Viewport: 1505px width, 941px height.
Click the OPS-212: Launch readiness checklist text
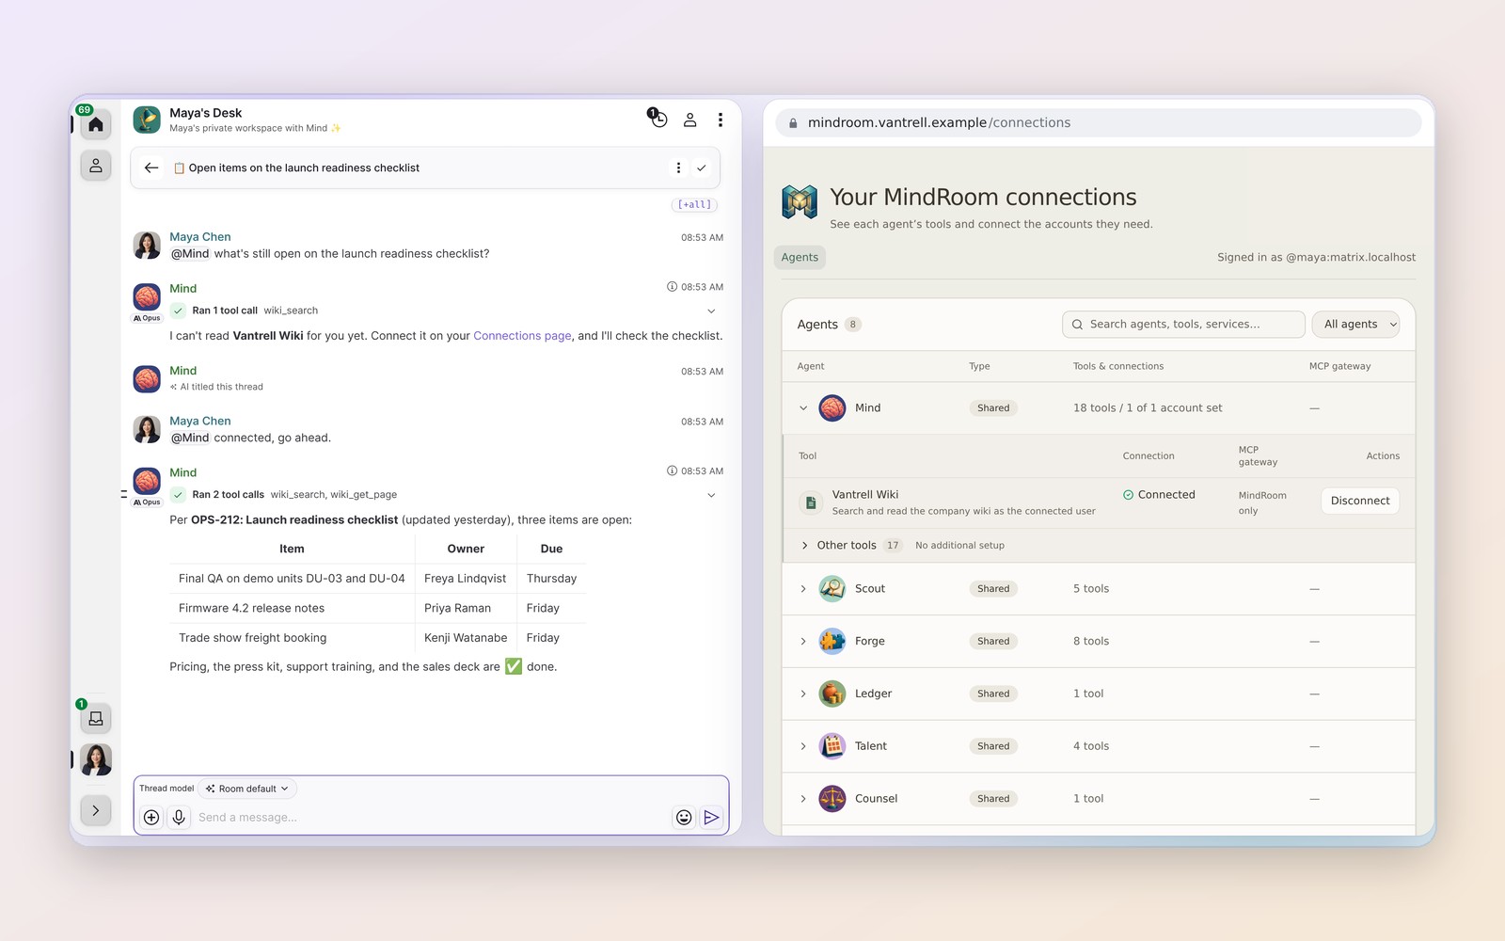[x=294, y=520]
